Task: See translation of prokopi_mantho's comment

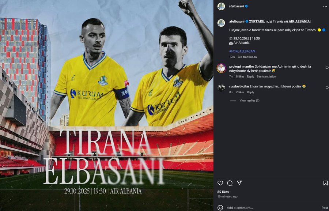Action: [x=266, y=77]
